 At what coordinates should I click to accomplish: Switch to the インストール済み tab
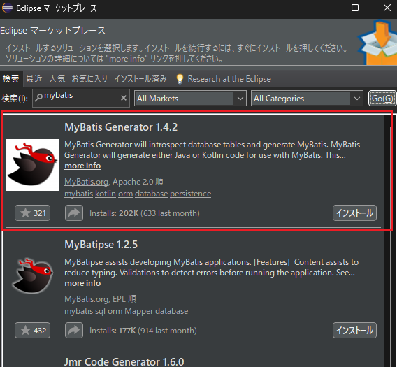coord(140,79)
